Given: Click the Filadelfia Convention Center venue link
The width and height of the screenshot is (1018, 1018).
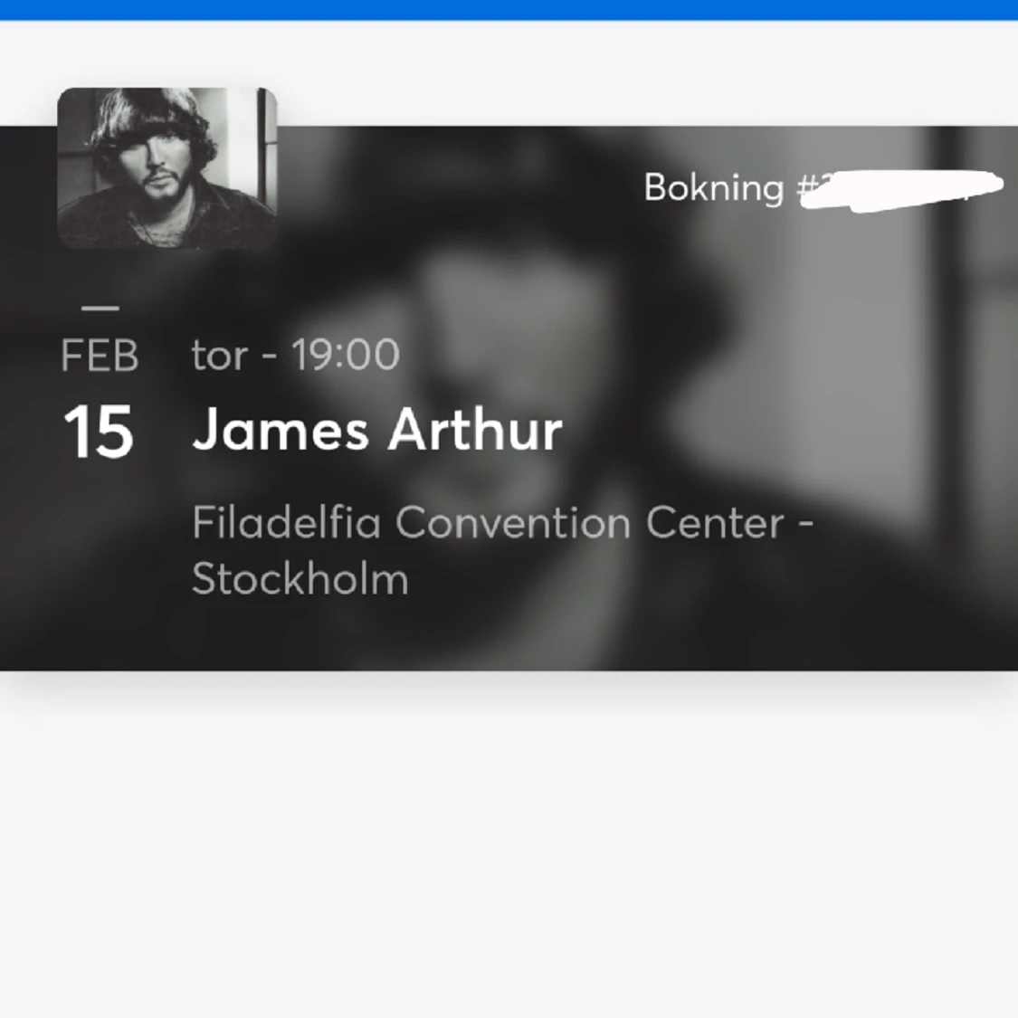Looking at the screenshot, I should (503, 522).
